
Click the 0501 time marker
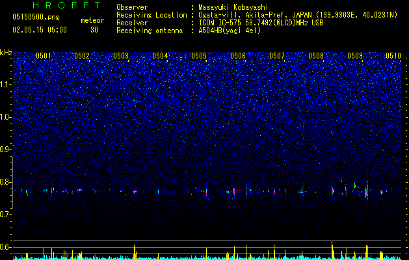coord(44,56)
